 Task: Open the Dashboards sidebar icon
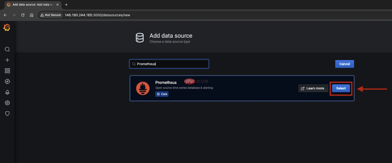[7, 71]
